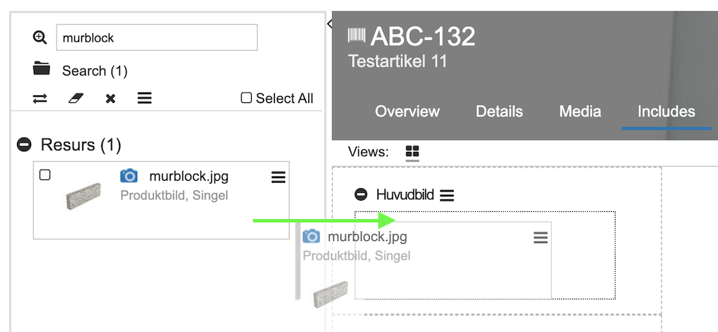Open the Huvudbild hamburger menu
This screenshot has height=332, width=718.
447,195
